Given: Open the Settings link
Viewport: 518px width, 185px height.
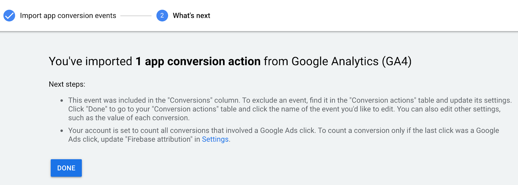Looking at the screenshot, I should tap(215, 139).
